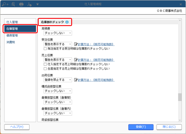Click the vertical scrollbar thumb
Screen dimensions: 186x134
point(180,97)
